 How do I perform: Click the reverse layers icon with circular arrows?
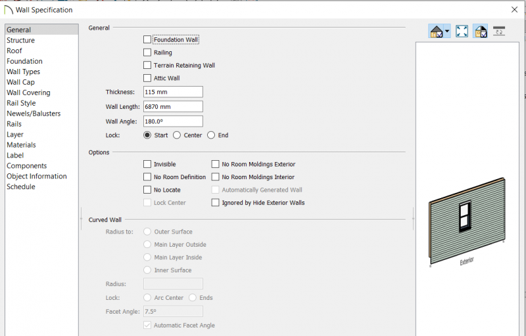pyautogui.click(x=499, y=31)
